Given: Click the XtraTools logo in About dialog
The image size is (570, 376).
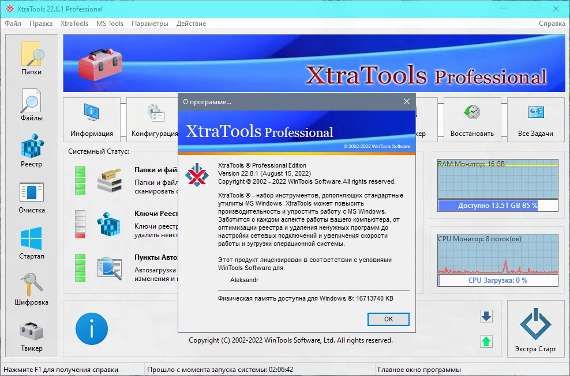Looking at the screenshot, I should [x=197, y=175].
